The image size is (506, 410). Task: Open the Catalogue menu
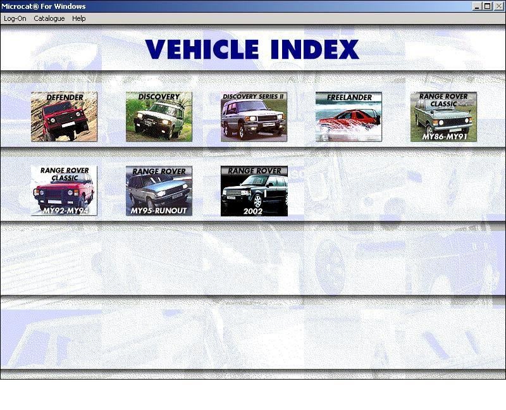point(49,18)
